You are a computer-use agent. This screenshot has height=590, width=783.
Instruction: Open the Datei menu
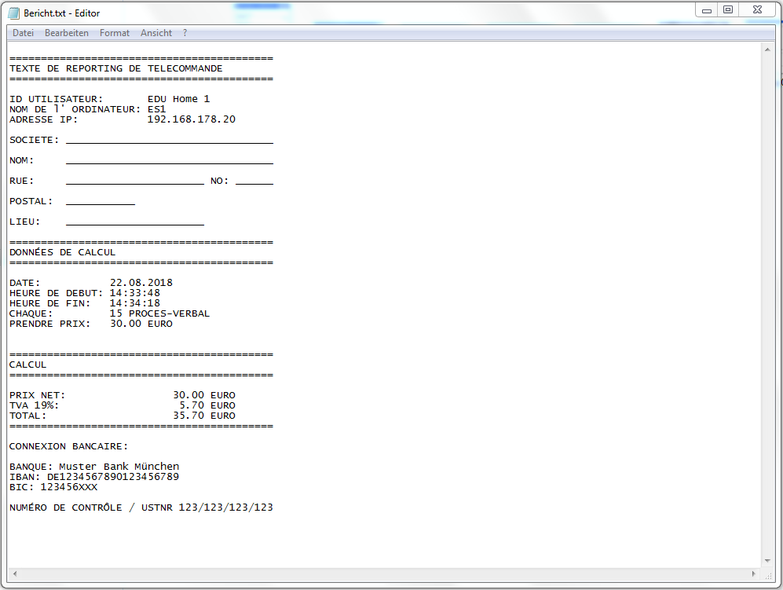coord(22,32)
